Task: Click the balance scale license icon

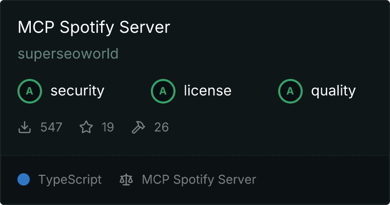Action: 126,179
